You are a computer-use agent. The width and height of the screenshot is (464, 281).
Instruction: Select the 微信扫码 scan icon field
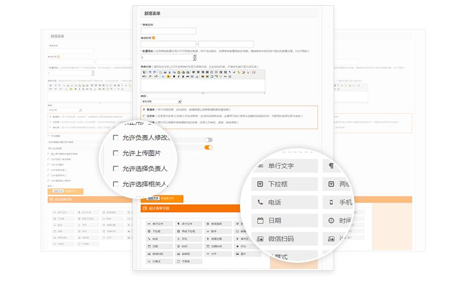(x=261, y=238)
